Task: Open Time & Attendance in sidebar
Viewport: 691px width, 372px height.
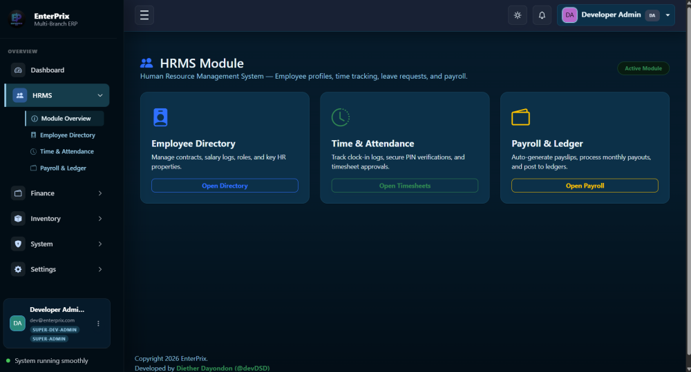Action: (66, 151)
